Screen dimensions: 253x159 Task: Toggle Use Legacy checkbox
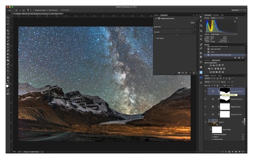[x=155, y=38]
